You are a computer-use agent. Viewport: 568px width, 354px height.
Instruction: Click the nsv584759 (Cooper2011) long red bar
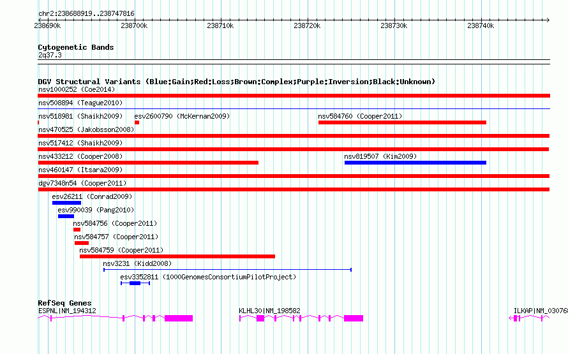coord(177,256)
